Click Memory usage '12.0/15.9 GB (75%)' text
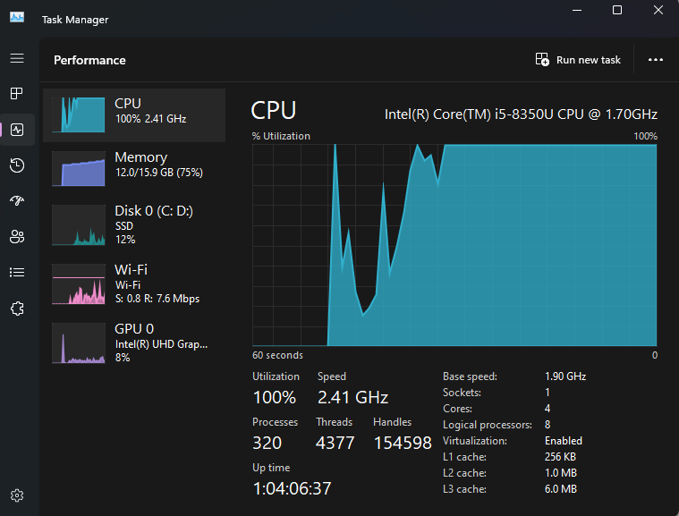This screenshot has width=679, height=516. point(159,173)
